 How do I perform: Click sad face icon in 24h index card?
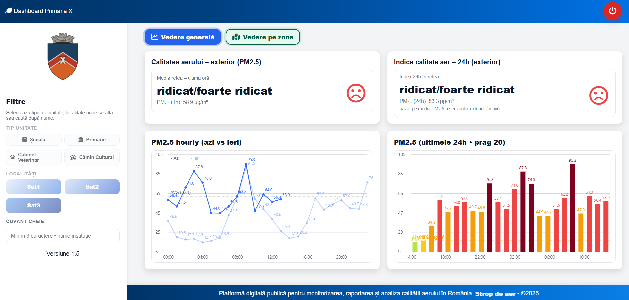[x=598, y=96]
